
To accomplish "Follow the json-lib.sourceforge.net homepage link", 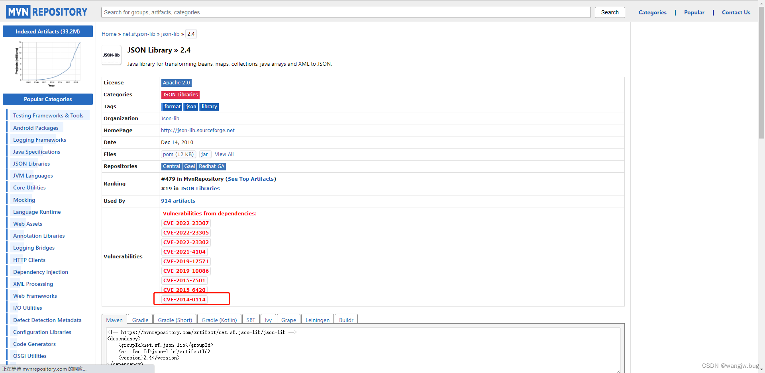I will point(197,130).
